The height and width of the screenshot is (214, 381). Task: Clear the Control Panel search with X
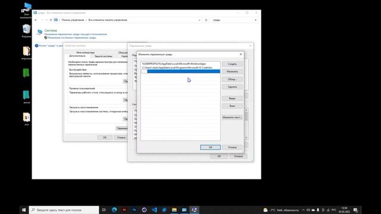tap(255, 20)
